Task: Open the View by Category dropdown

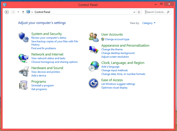Action: point(149,23)
